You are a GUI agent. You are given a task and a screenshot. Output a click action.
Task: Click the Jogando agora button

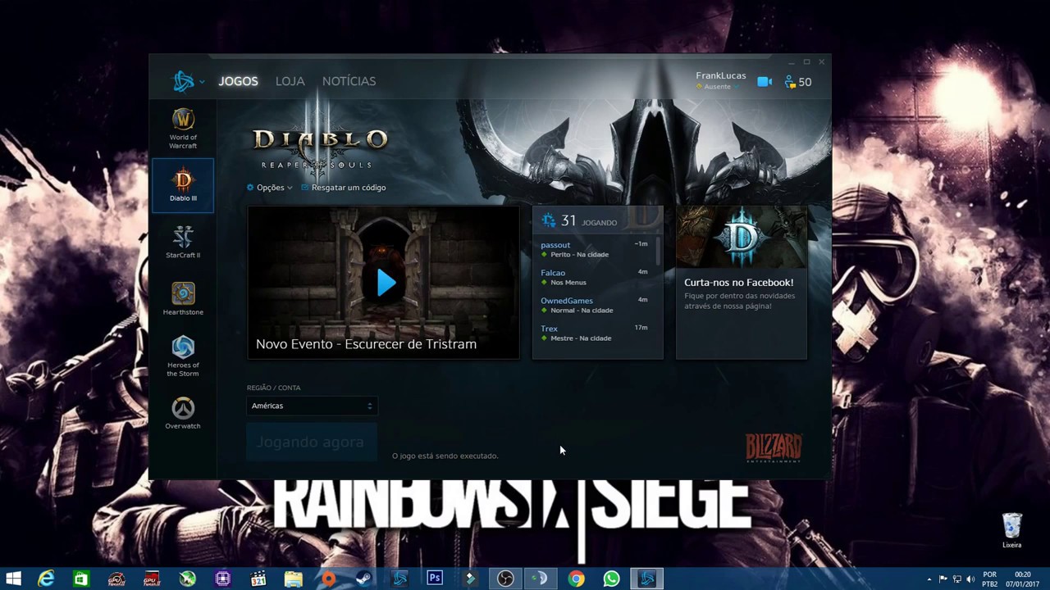pos(312,442)
